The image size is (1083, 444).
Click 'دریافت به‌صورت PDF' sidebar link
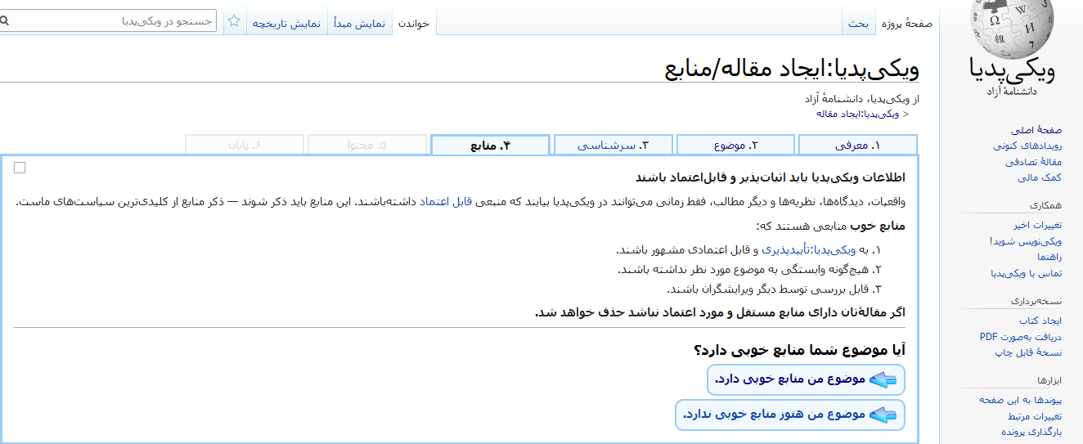click(x=1020, y=337)
